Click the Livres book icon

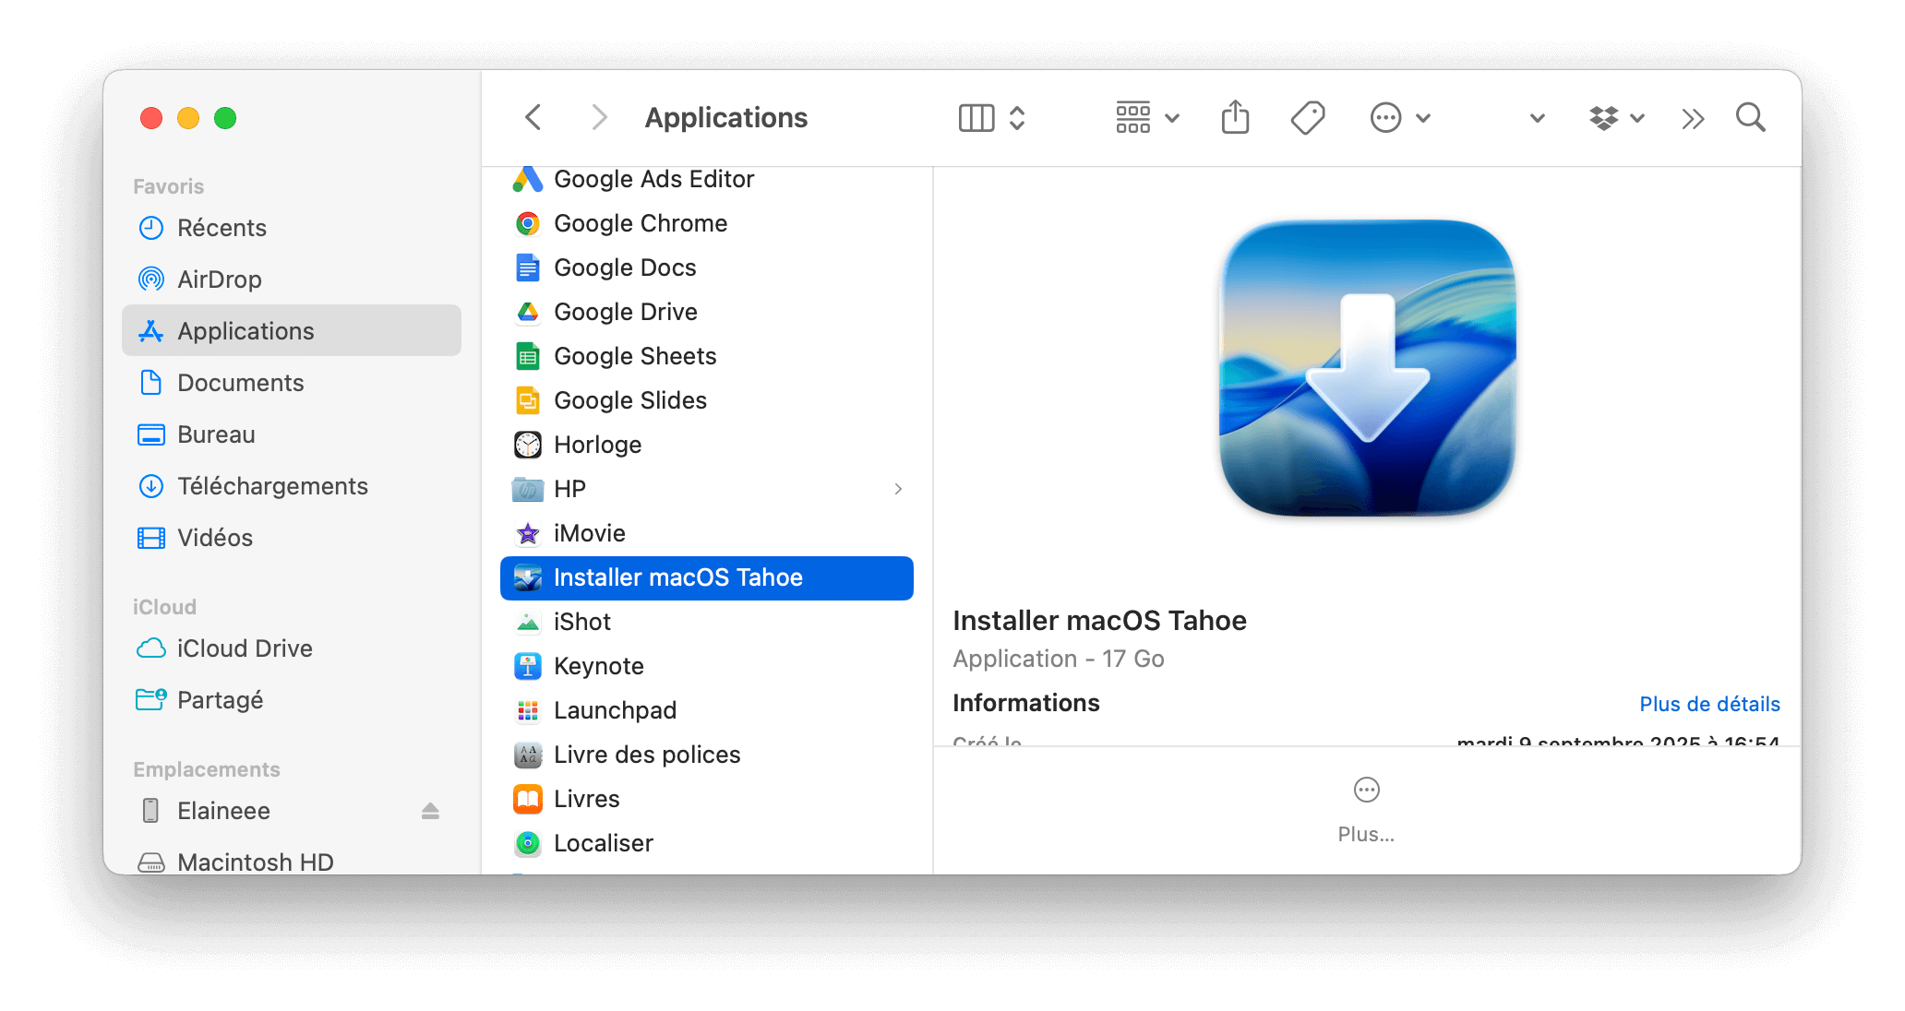[x=528, y=799]
